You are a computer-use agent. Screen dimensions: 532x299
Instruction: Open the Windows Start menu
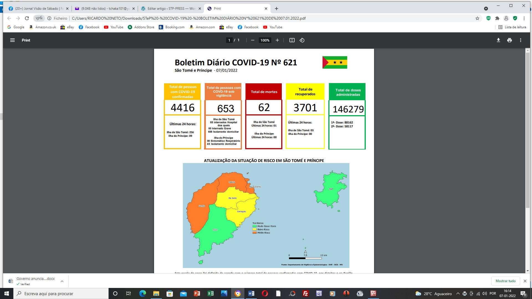coord(7,293)
